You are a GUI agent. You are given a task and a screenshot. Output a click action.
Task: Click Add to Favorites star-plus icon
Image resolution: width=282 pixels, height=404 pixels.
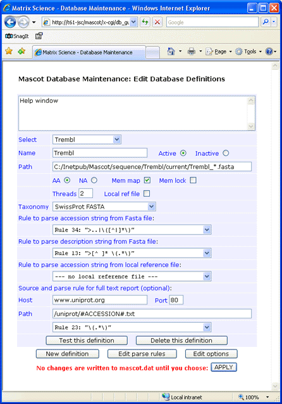click(21, 51)
